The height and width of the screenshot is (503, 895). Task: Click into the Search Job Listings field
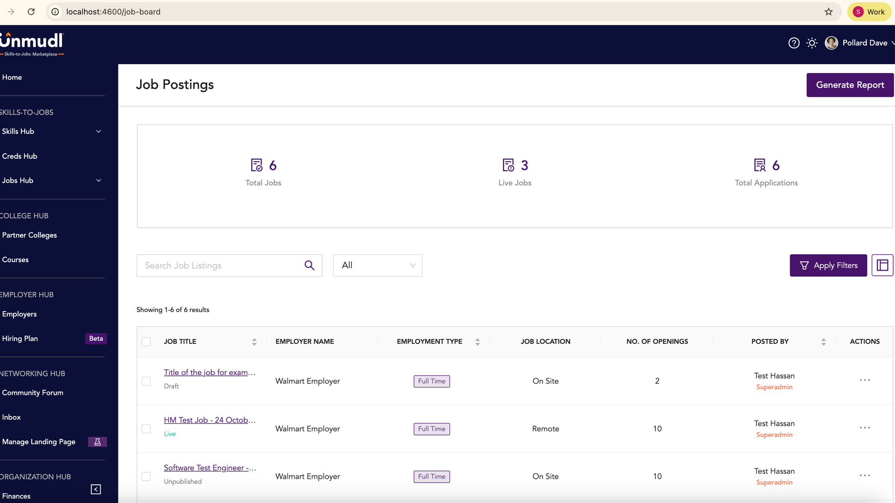pos(219,265)
